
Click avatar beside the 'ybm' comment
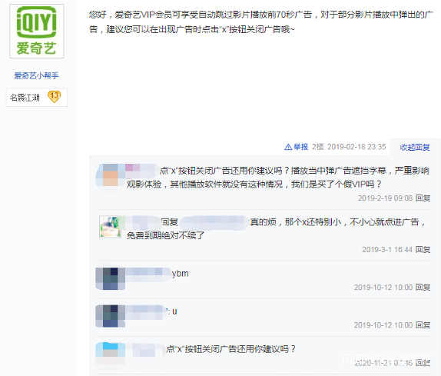click(111, 278)
